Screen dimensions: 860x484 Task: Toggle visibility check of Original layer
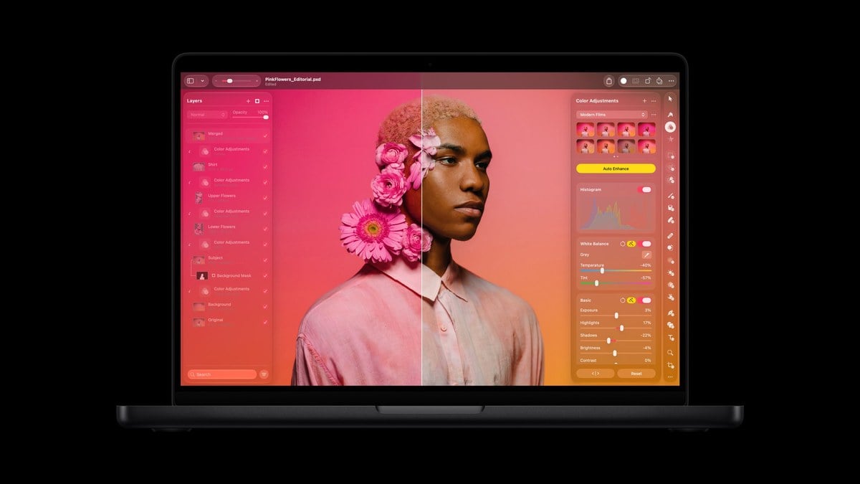[265, 322]
